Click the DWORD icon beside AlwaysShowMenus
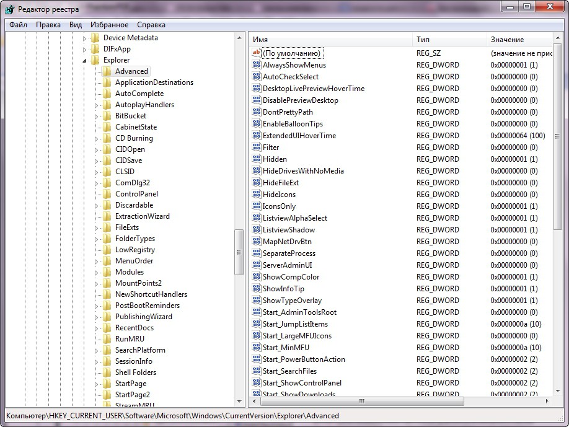The image size is (569, 427). [x=257, y=65]
